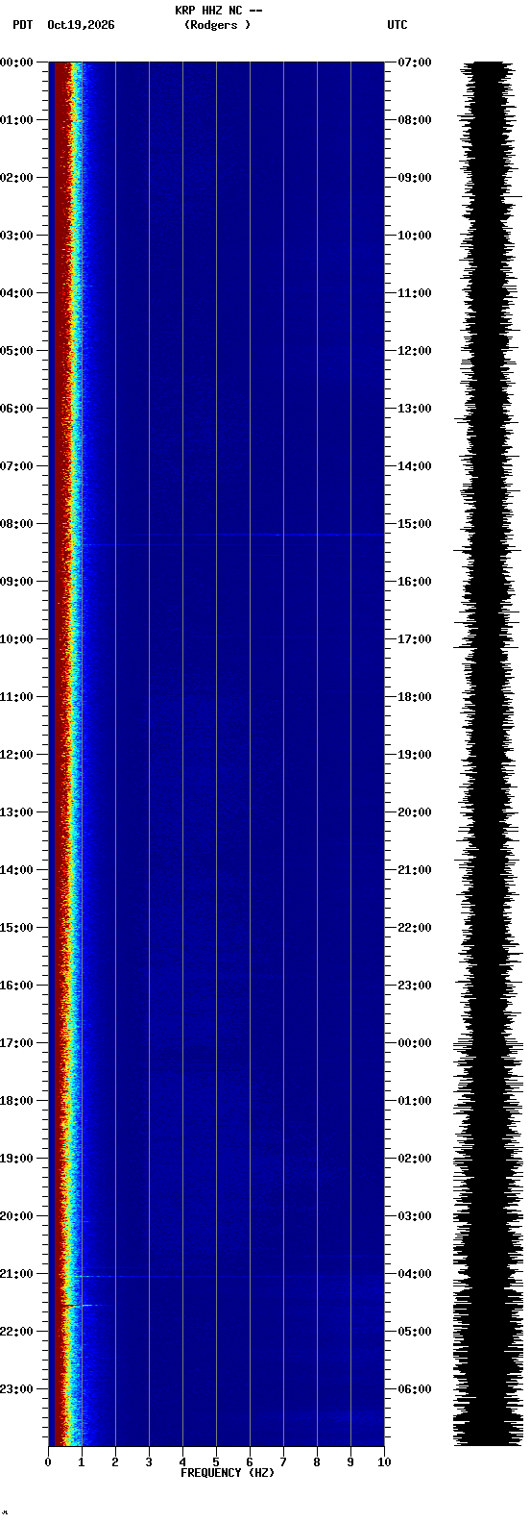Click the 01:00 PDT time label
Viewport: 530px width, 1523px height.
click(x=17, y=120)
